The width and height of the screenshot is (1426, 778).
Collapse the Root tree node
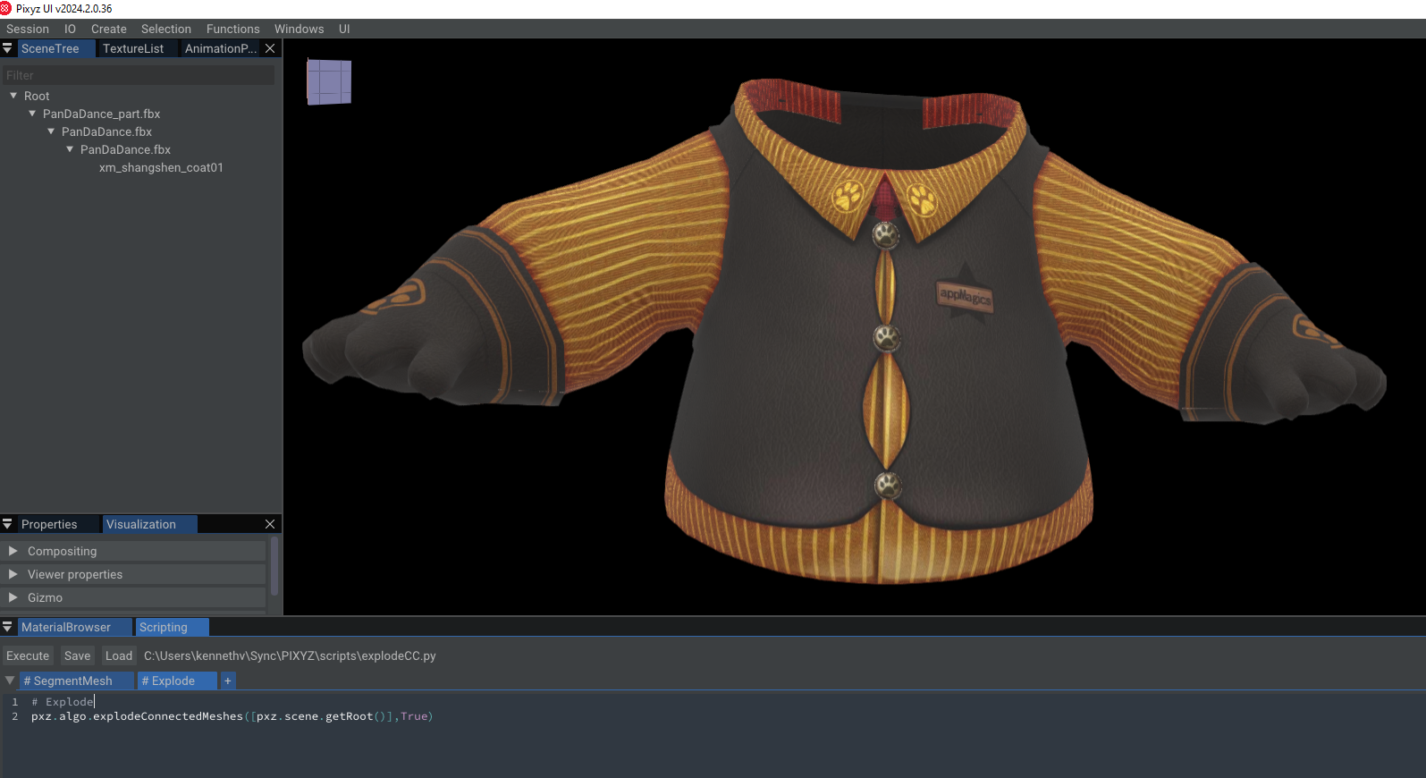coord(13,96)
